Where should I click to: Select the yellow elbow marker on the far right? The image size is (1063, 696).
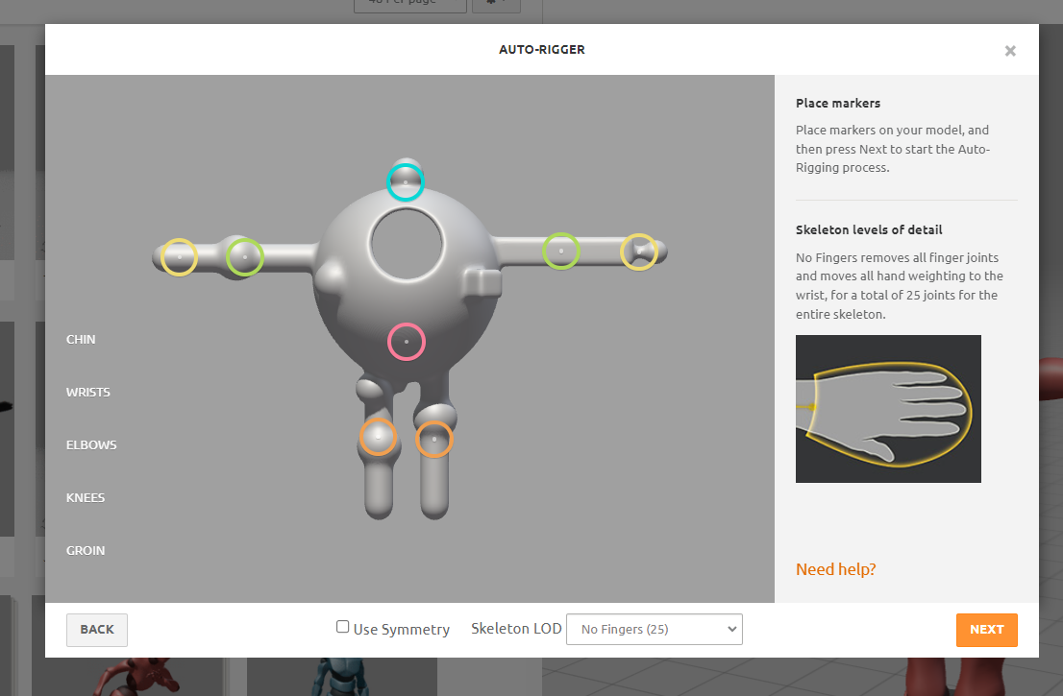[639, 251]
